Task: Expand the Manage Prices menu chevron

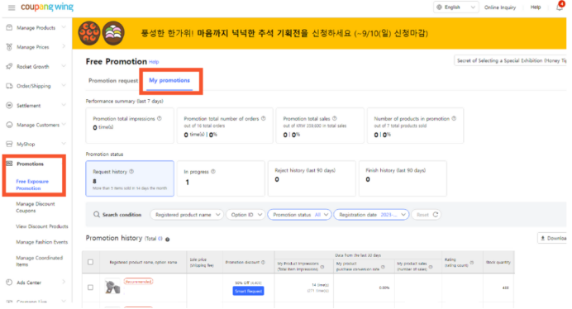Action: pyautogui.click(x=64, y=47)
